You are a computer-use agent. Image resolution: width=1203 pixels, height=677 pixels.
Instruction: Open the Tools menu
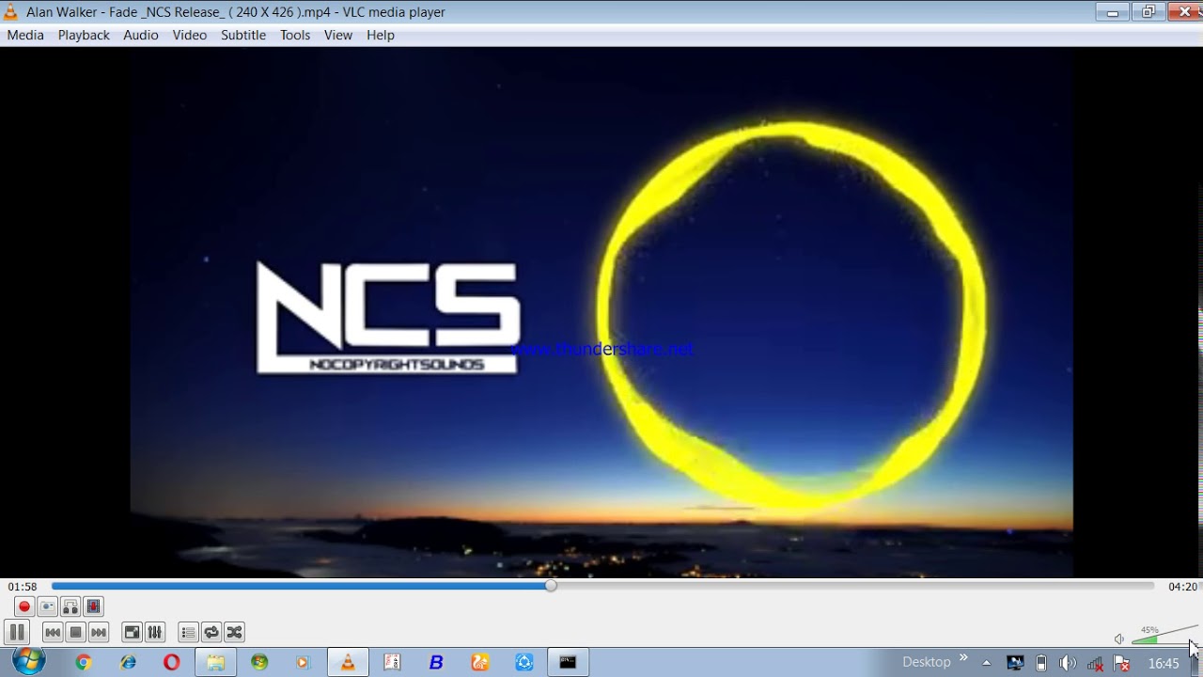tap(295, 35)
